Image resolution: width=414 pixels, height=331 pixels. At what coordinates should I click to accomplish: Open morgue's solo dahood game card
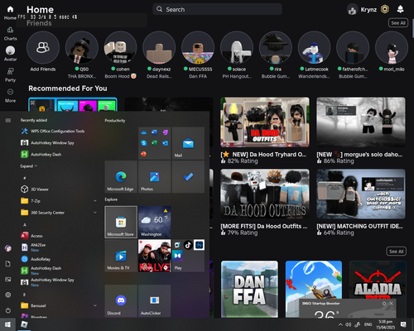(x=361, y=122)
